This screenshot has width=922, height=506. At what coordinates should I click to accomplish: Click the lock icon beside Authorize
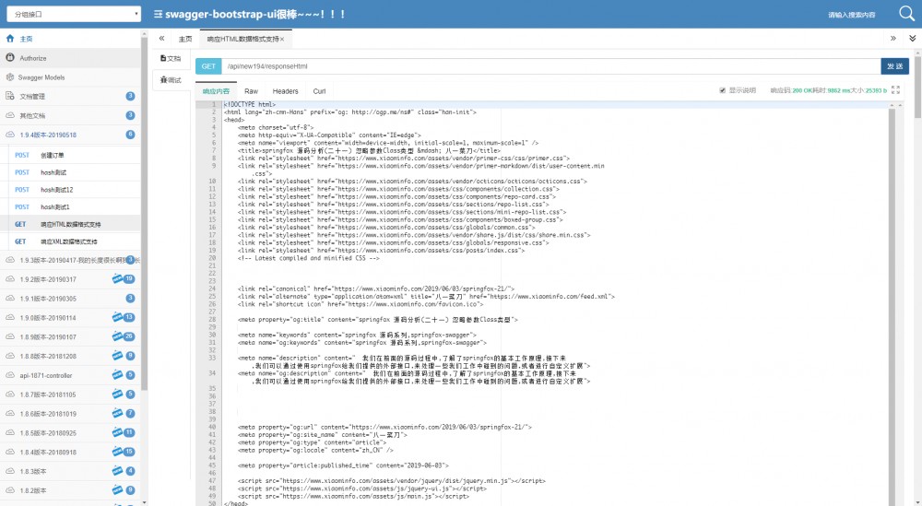[10, 57]
